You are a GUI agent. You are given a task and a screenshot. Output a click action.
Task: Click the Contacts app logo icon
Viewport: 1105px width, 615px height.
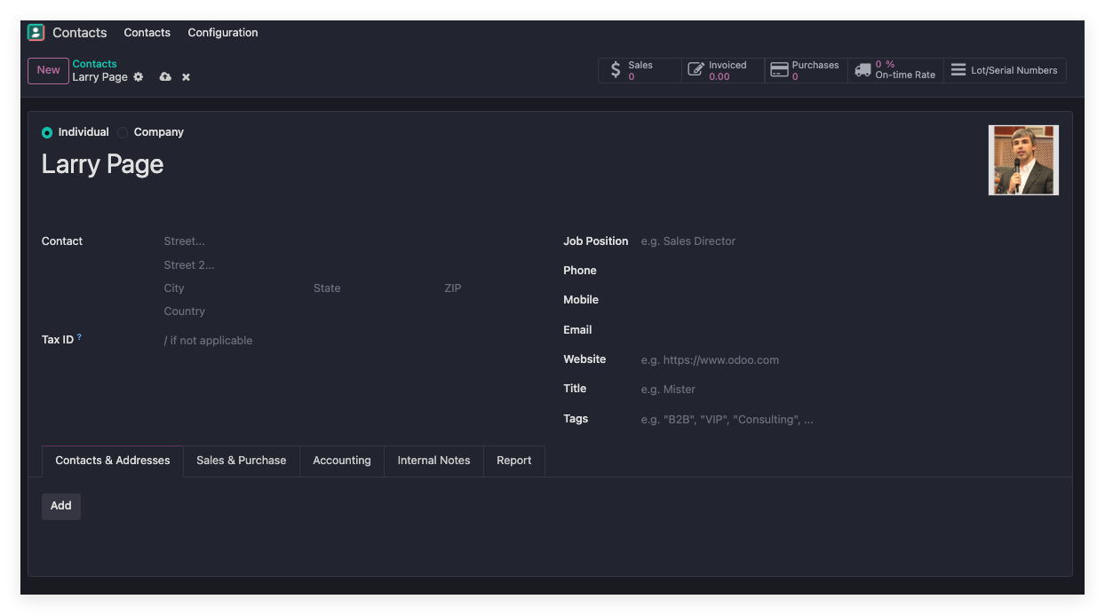(36, 33)
